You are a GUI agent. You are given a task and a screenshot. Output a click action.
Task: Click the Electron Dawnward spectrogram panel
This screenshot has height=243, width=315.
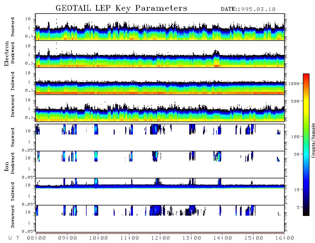[x=160, y=108]
